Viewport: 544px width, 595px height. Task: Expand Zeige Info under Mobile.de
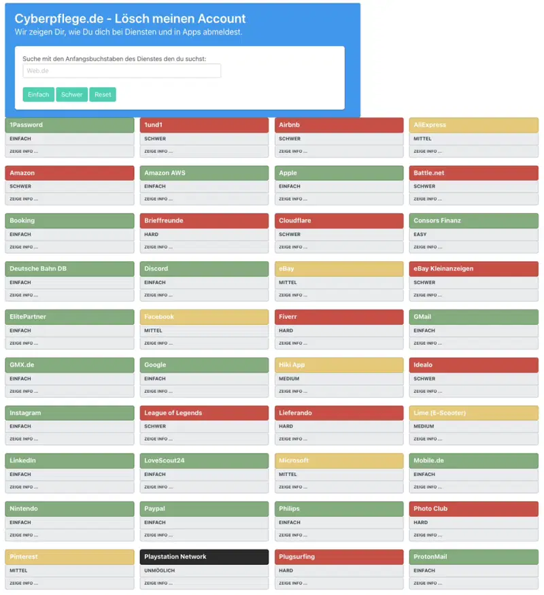pos(473,488)
